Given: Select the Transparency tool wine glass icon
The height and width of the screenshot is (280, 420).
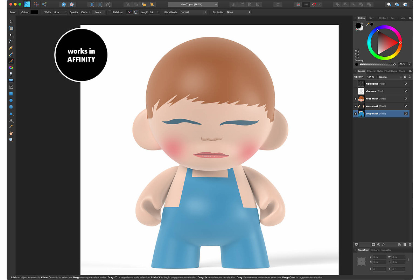Looking at the screenshot, I should click(11, 74).
